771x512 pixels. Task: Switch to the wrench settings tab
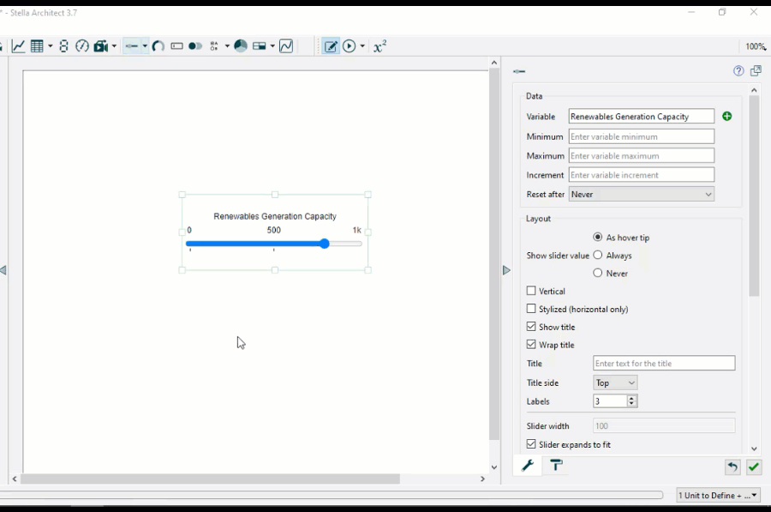(528, 465)
